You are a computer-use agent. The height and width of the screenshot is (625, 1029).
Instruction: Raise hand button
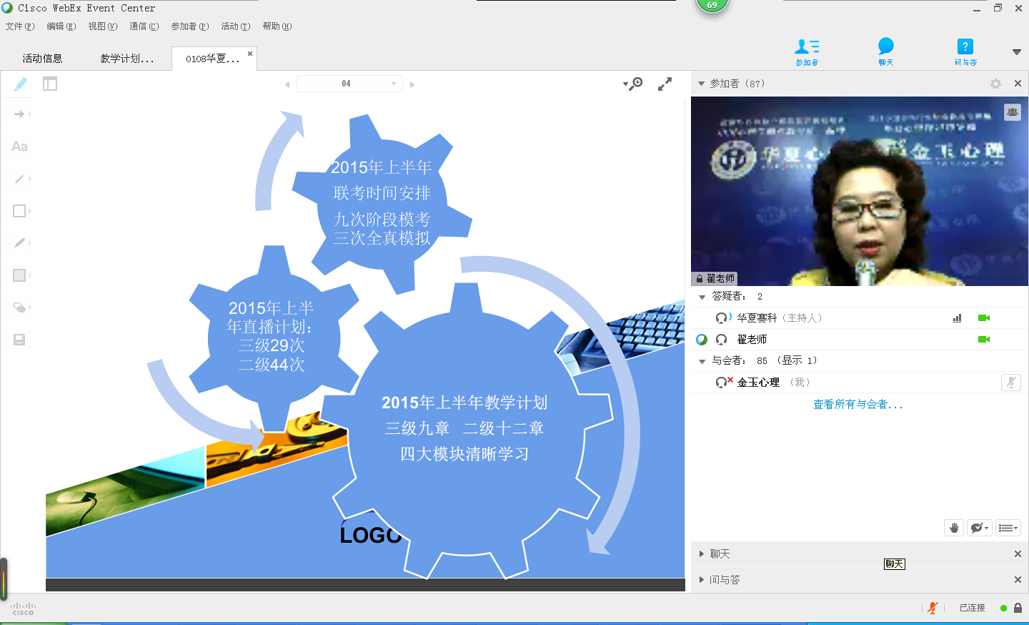tap(954, 528)
